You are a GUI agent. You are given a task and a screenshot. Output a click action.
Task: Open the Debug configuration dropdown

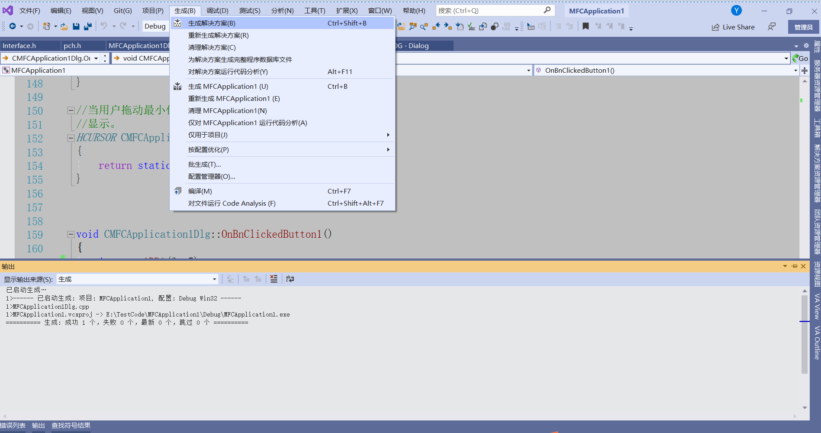(x=155, y=26)
